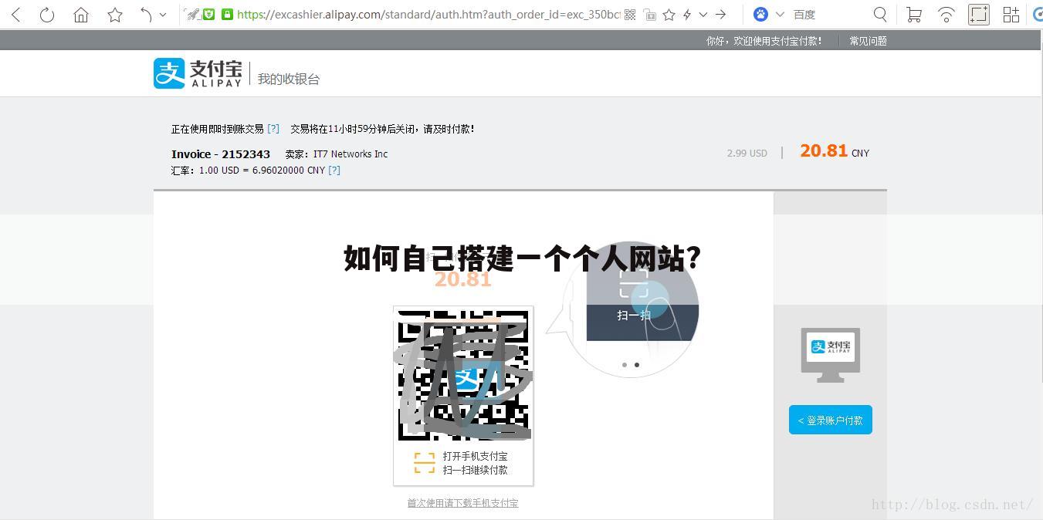Click the lightning bolt icon in address bar
1043x520 pixels.
pyautogui.click(x=686, y=14)
